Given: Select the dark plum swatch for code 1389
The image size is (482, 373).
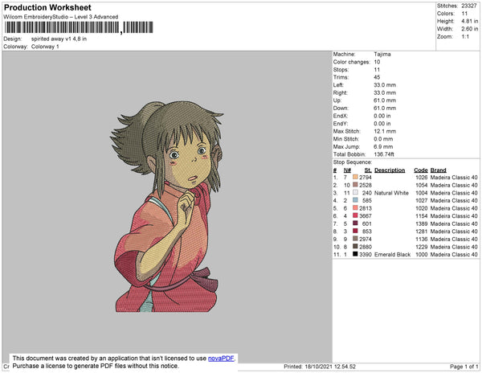Looking at the screenshot, I should 355,223.
